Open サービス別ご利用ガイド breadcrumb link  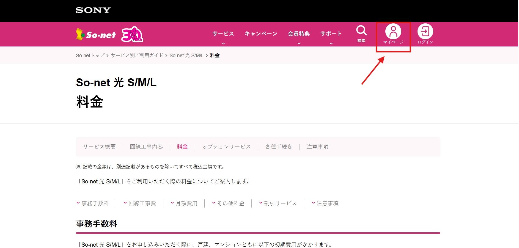pos(137,56)
